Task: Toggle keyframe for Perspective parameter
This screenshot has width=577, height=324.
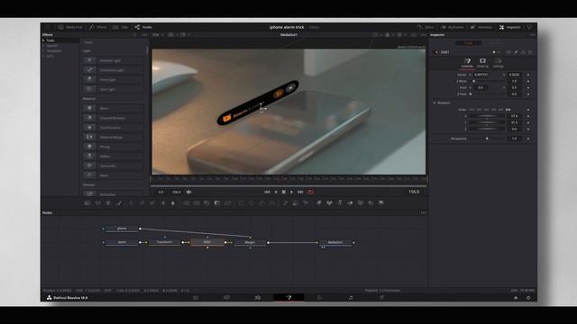Action: [528, 139]
